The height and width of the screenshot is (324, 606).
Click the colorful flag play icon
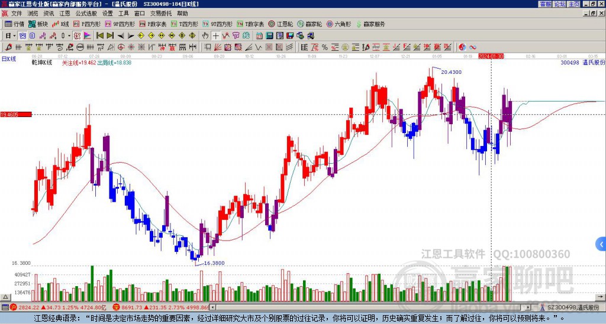tap(88, 36)
